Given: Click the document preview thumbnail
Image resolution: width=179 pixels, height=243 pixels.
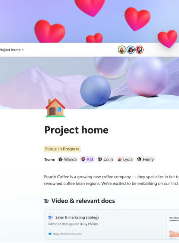Looking at the screenshot, I should [173, 227].
